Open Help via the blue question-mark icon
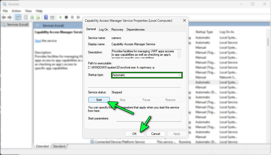The height and width of the screenshot is (155, 271). 46,17
